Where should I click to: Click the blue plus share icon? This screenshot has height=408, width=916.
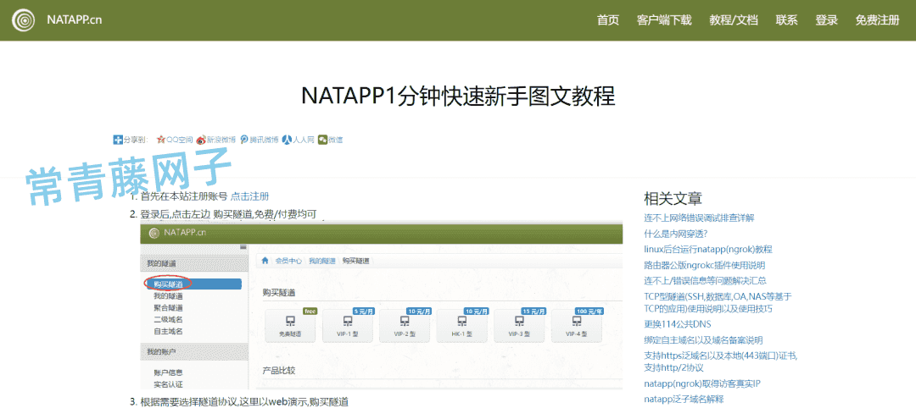point(118,140)
